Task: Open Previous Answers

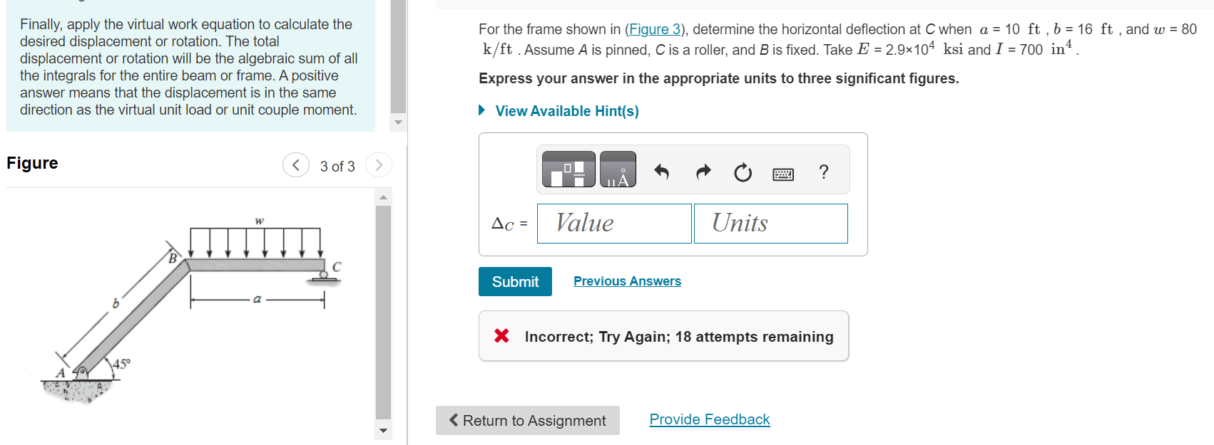Action: coord(626,281)
